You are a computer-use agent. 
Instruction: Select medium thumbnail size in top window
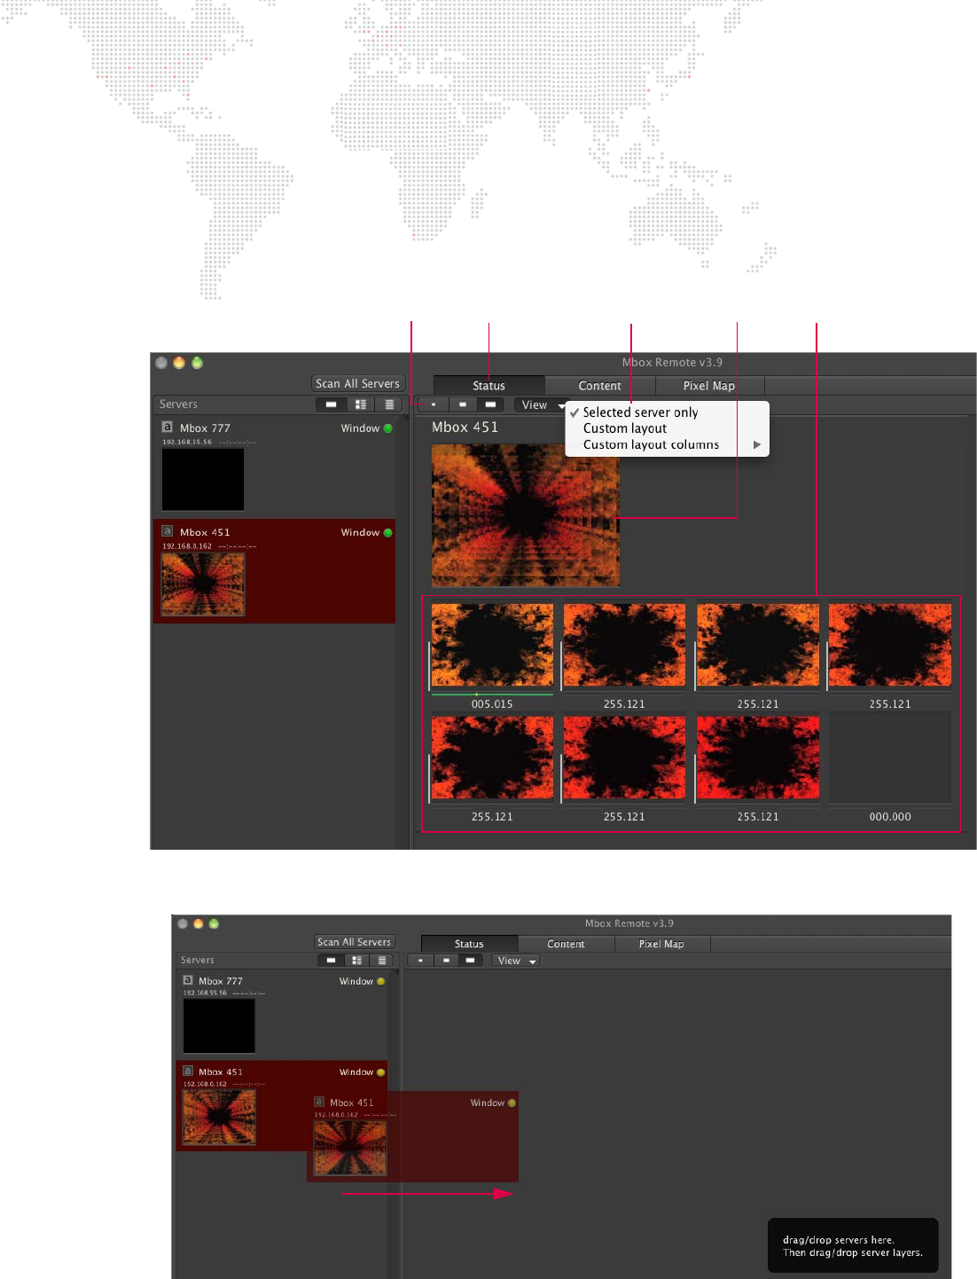(462, 404)
